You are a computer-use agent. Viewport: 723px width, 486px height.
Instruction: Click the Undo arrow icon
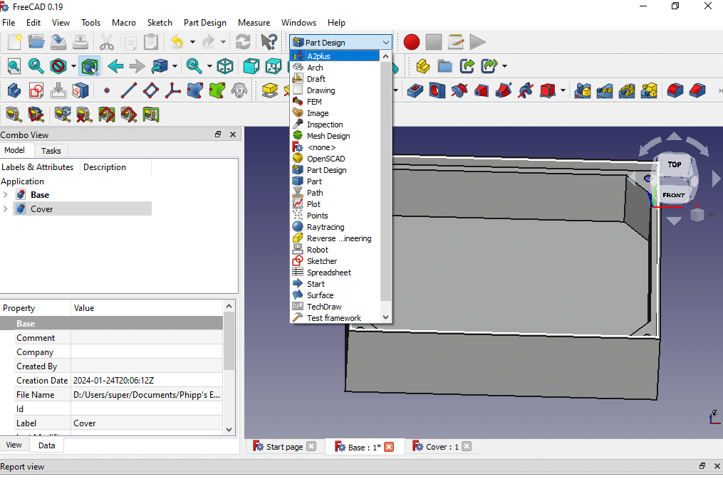tap(177, 42)
